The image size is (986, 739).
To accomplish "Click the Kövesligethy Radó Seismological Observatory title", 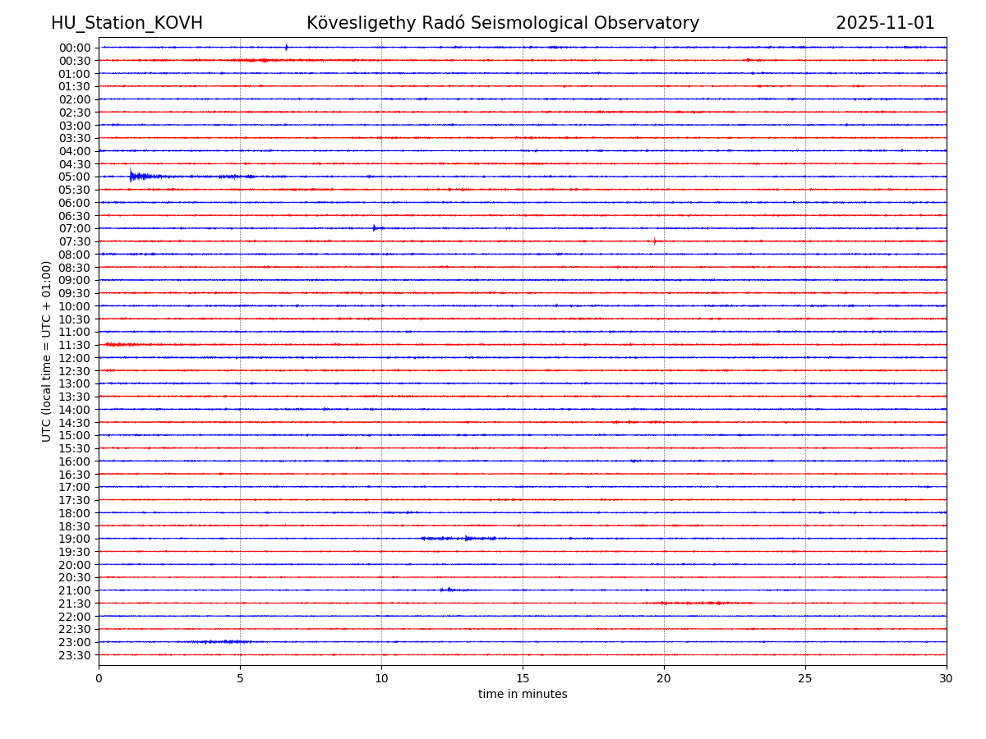I will click(503, 23).
